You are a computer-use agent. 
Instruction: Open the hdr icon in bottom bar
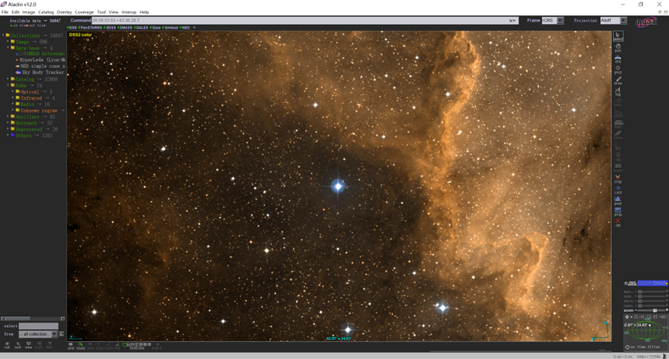(117, 346)
